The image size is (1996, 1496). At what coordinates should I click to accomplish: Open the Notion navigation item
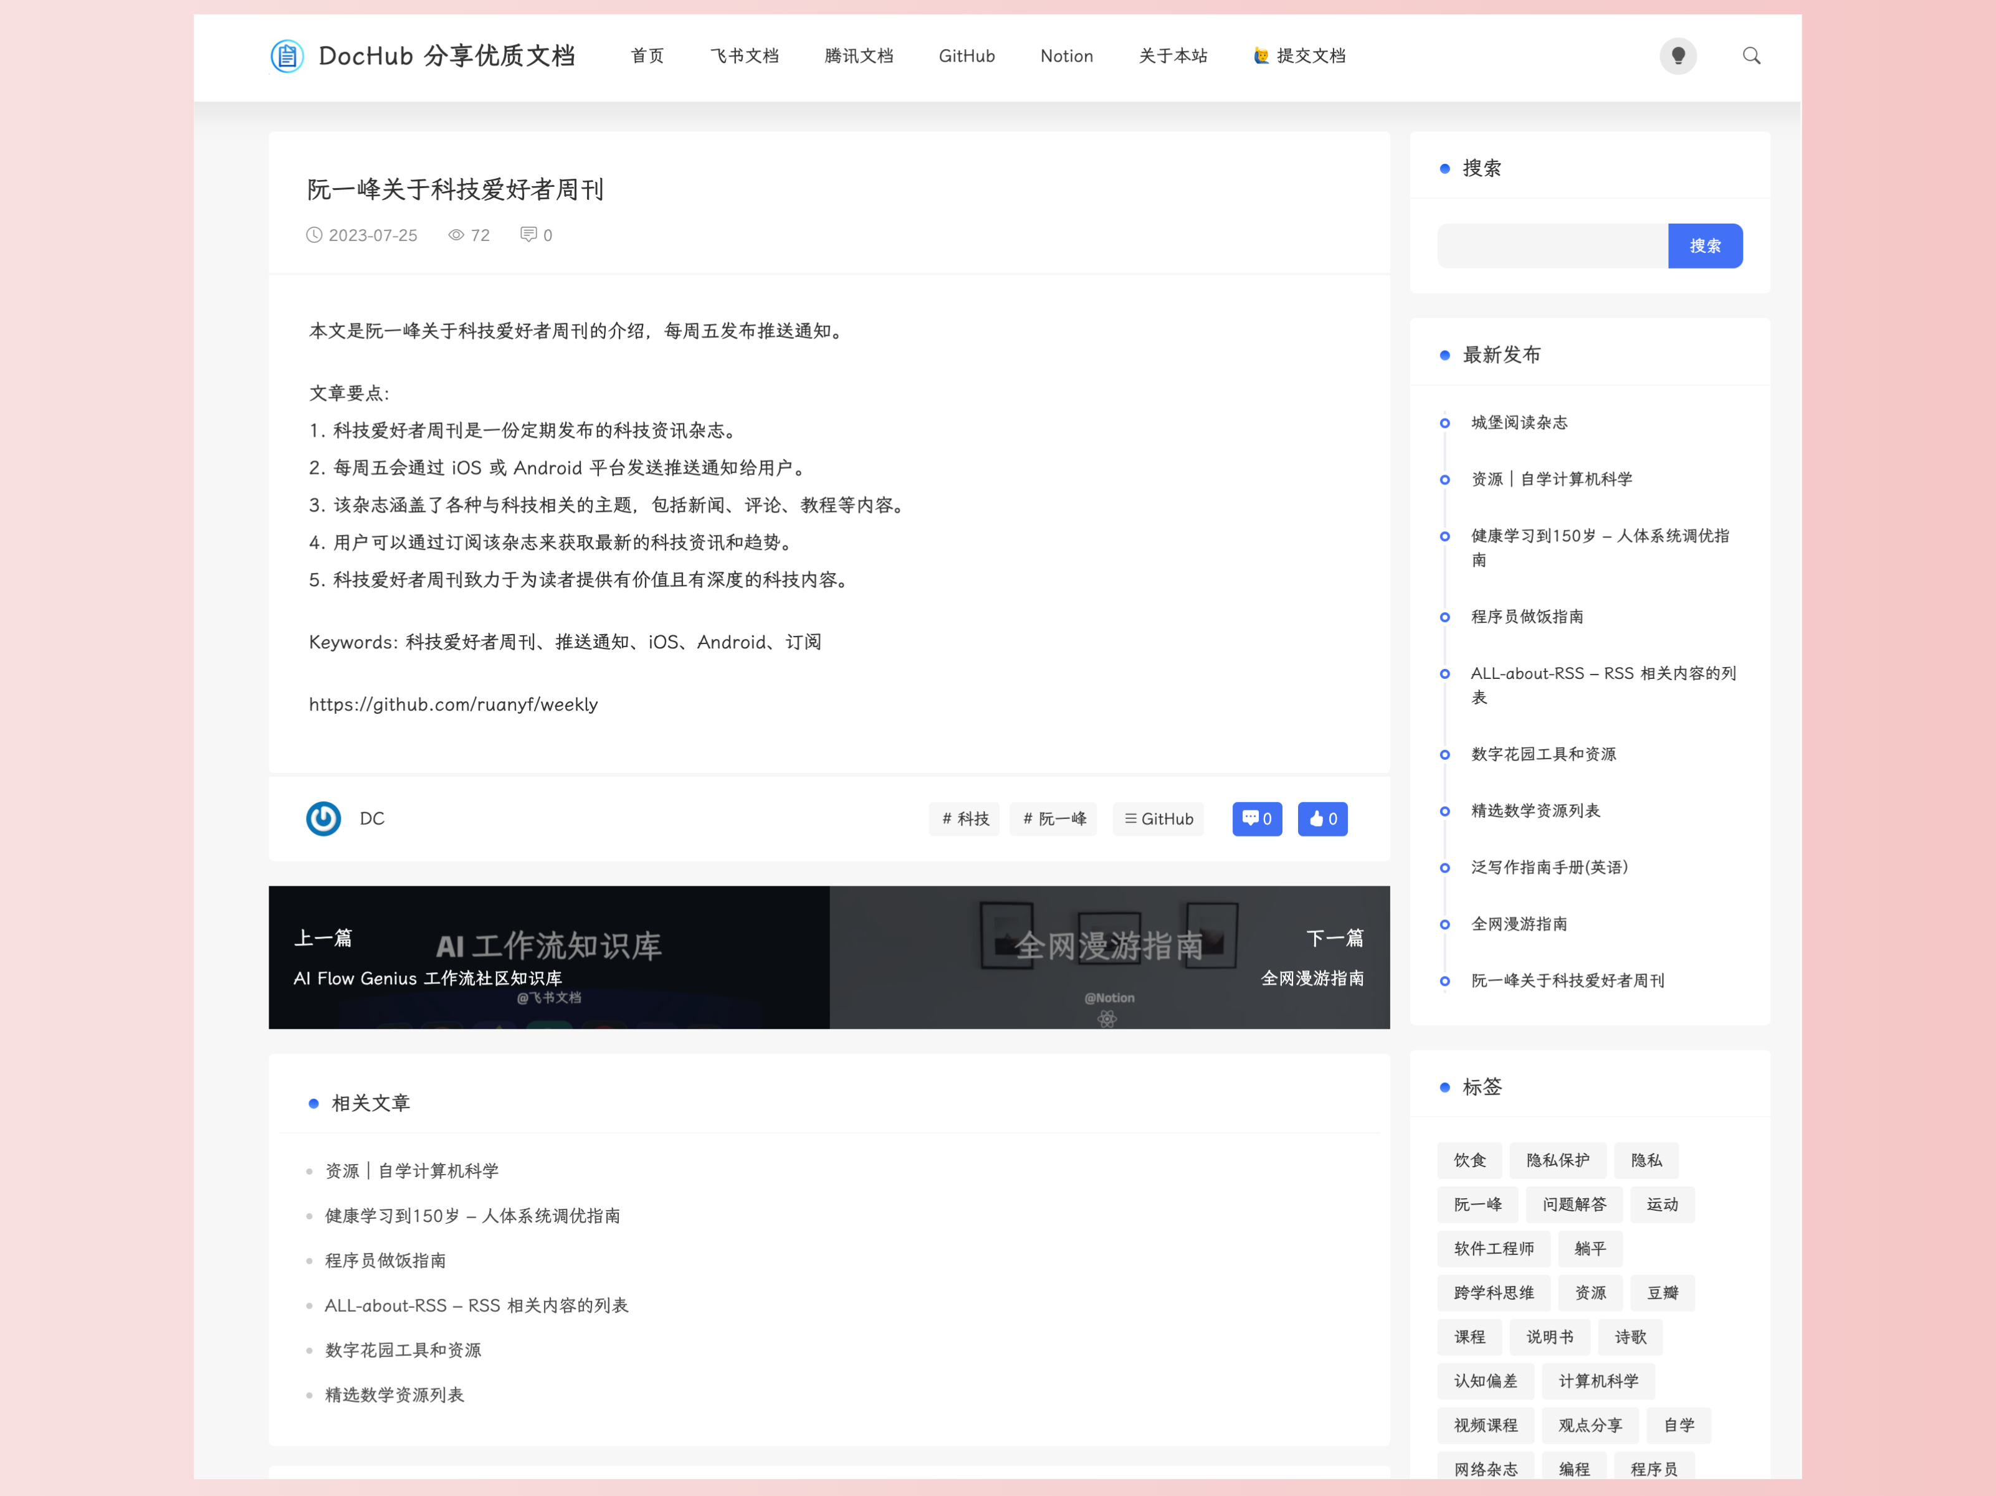coord(1066,56)
